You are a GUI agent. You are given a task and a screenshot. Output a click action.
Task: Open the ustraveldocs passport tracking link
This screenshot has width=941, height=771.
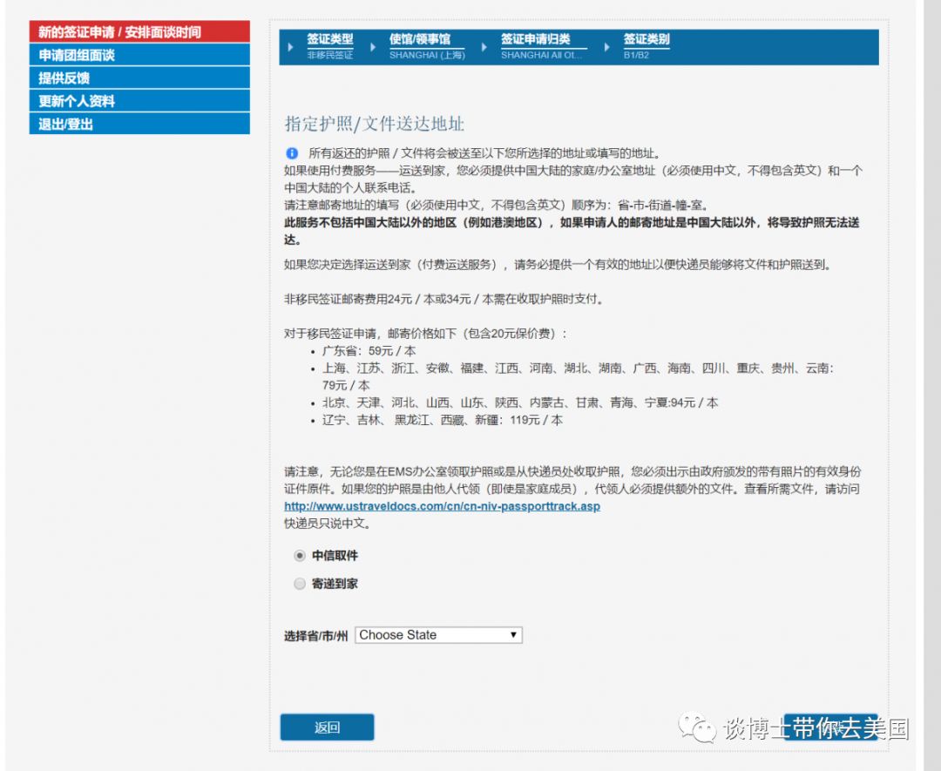(x=442, y=506)
